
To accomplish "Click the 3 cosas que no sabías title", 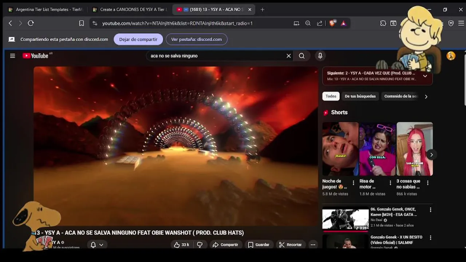I will click(x=408, y=184).
